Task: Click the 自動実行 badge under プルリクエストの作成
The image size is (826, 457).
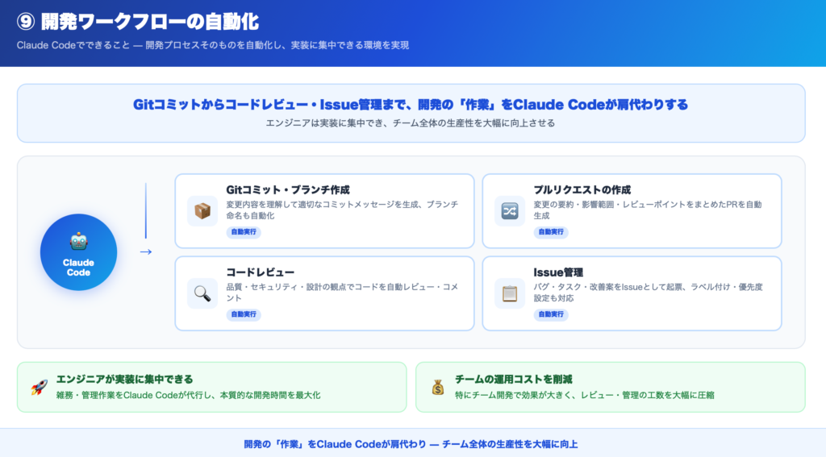Action: click(551, 232)
